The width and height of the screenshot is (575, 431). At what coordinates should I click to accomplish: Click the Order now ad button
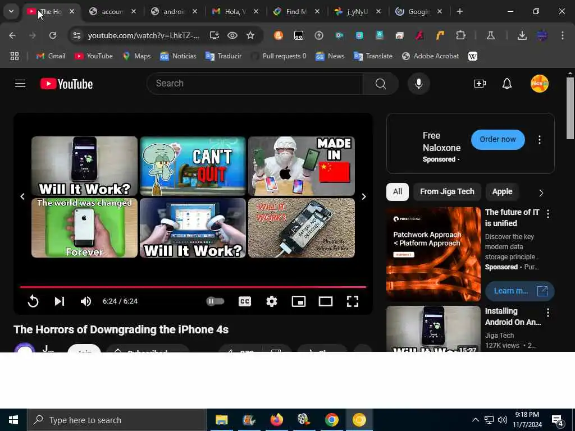[x=498, y=139]
